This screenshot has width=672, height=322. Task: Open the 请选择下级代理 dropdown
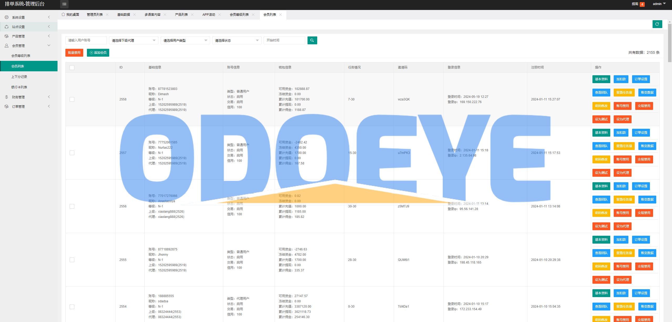click(x=133, y=40)
